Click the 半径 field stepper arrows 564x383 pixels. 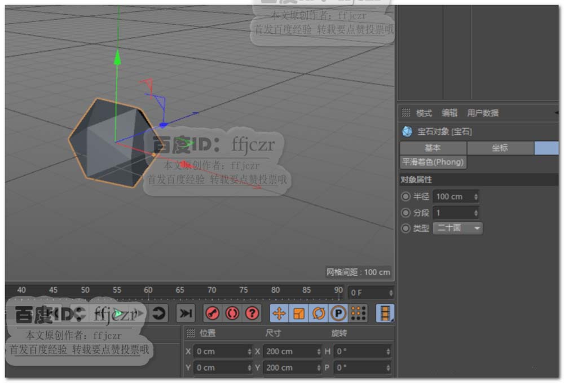pyautogui.click(x=475, y=197)
